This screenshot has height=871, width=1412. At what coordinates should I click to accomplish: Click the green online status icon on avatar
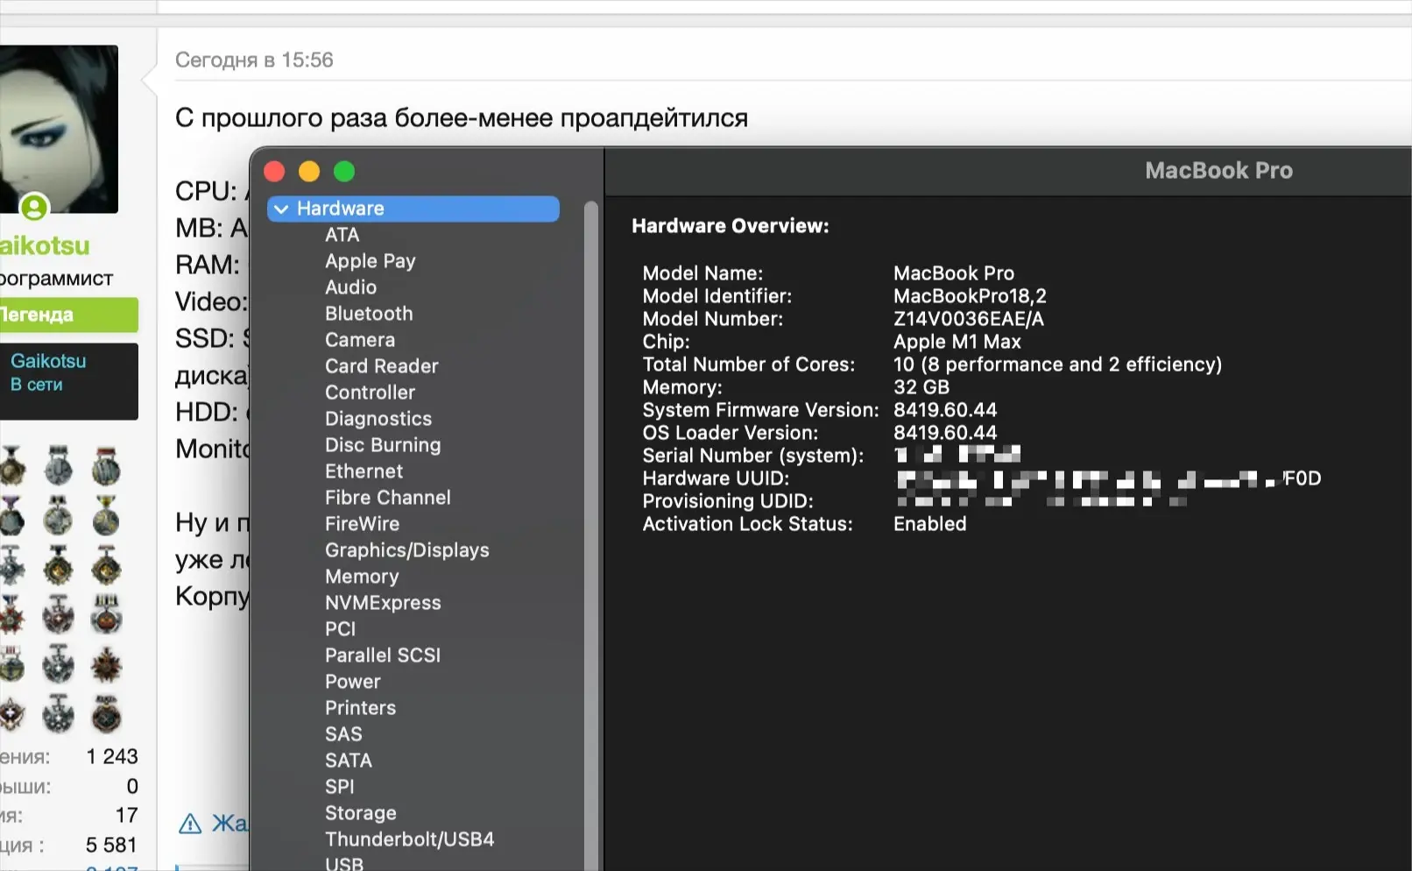[x=34, y=208]
